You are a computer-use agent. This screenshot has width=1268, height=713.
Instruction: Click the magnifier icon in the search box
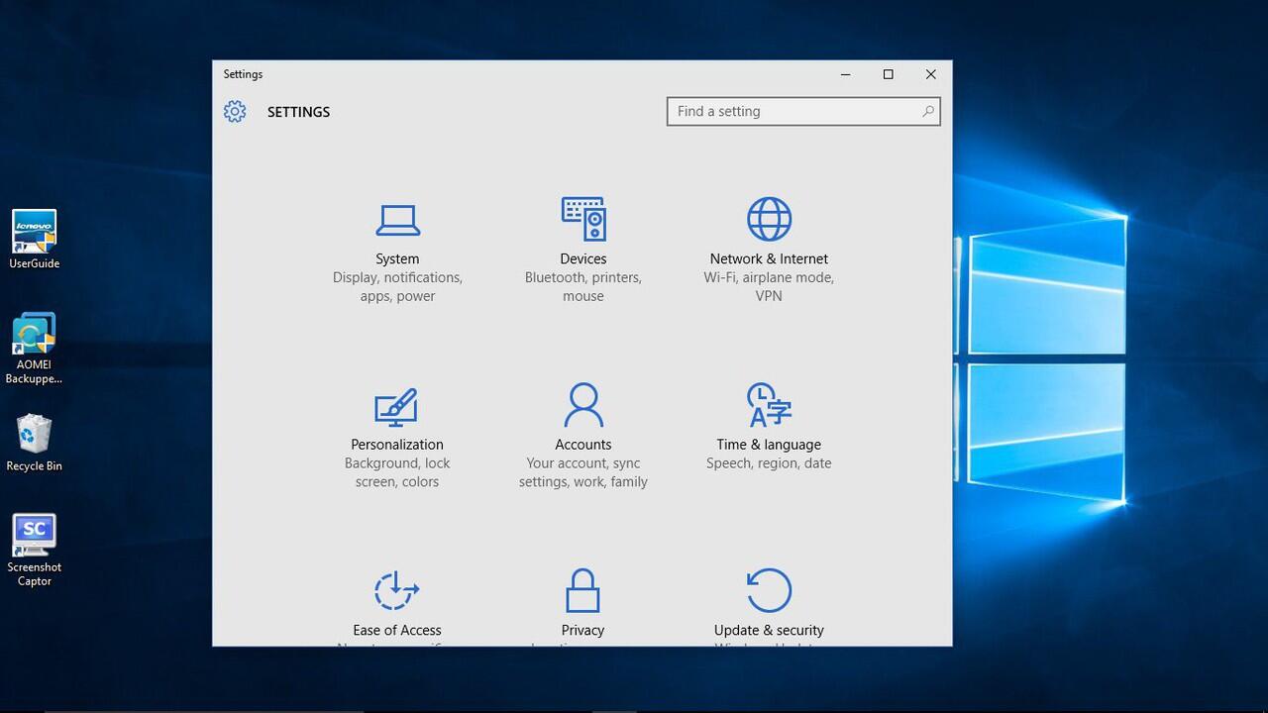(x=928, y=111)
